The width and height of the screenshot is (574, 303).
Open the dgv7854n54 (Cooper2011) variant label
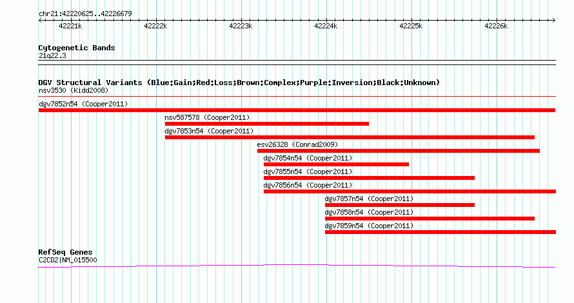(x=308, y=158)
